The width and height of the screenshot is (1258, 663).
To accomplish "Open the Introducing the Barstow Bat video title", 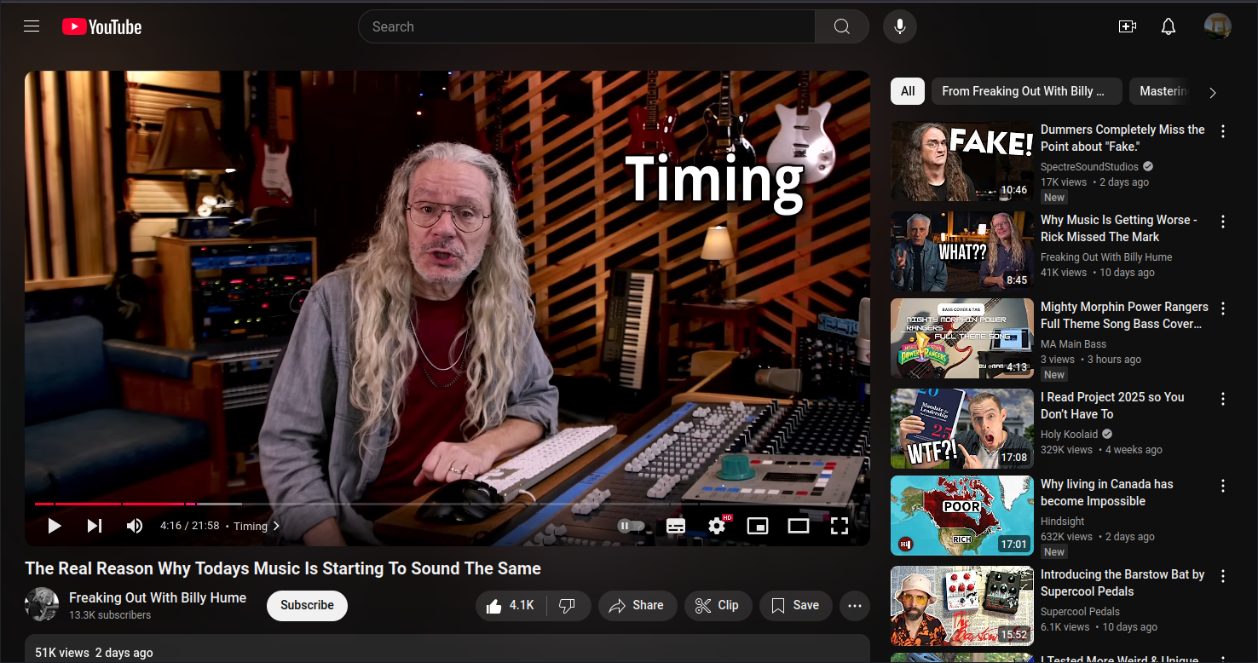I will [1122, 583].
